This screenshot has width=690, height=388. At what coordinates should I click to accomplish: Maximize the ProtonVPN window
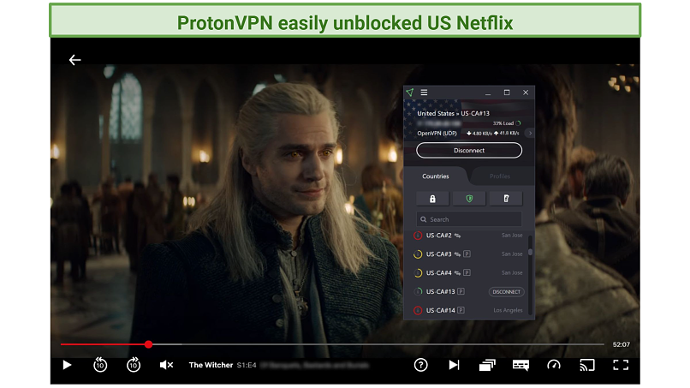point(507,93)
